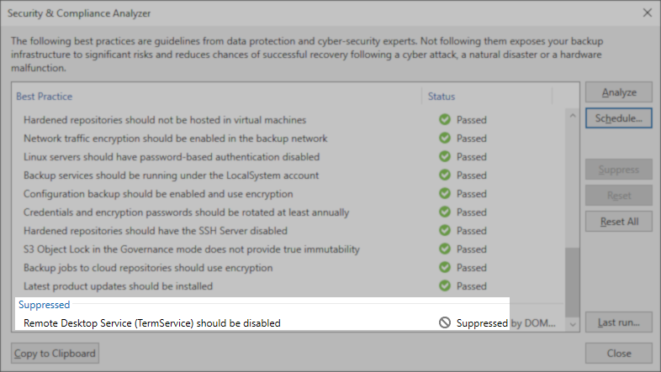Click the Close button at the bottom
Viewport: 661px width, 372px height.
click(x=618, y=354)
